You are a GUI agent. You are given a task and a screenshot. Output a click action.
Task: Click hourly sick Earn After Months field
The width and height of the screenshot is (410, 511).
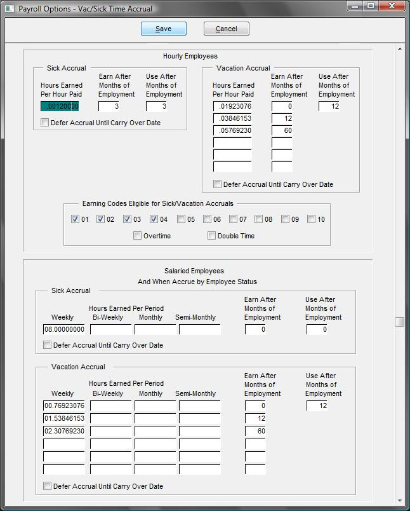click(109, 106)
